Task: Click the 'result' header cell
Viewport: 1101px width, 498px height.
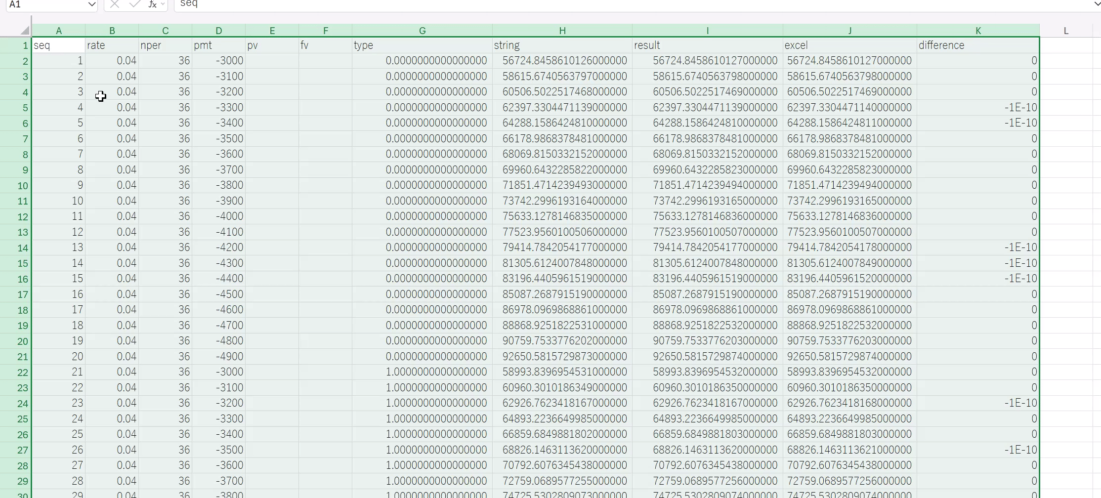Action: [708, 45]
